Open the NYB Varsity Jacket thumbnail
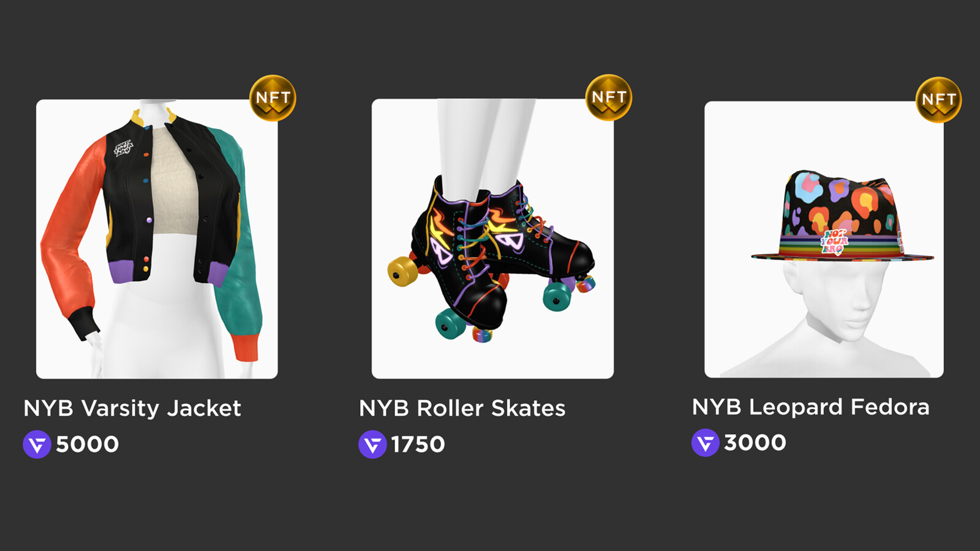The width and height of the screenshot is (980, 551). pos(157,239)
